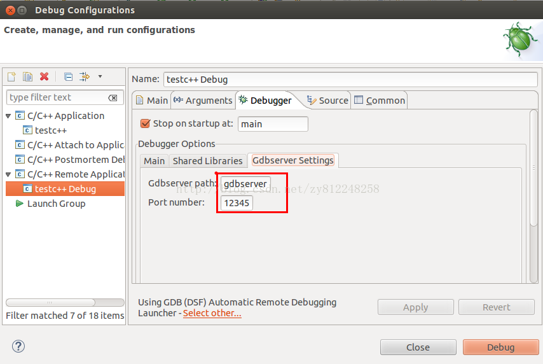
Task: Switch to the Debugger tab
Action: (x=267, y=101)
